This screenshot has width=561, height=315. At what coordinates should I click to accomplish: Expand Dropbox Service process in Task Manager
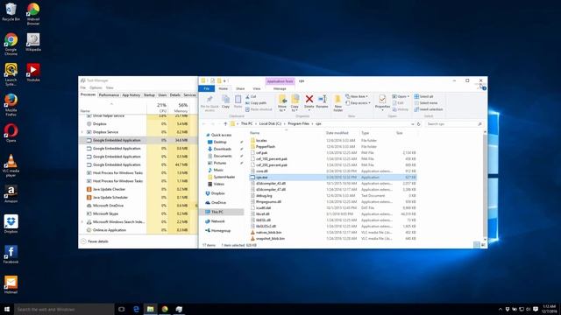(x=82, y=132)
